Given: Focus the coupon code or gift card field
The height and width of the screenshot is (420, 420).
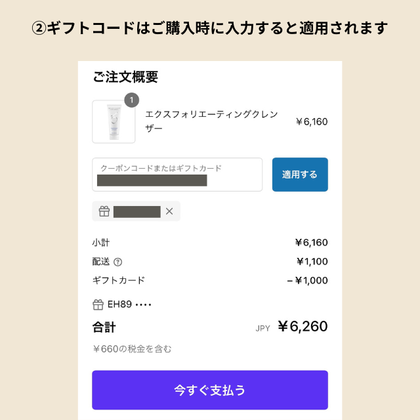Looking at the screenshot, I should (x=177, y=175).
